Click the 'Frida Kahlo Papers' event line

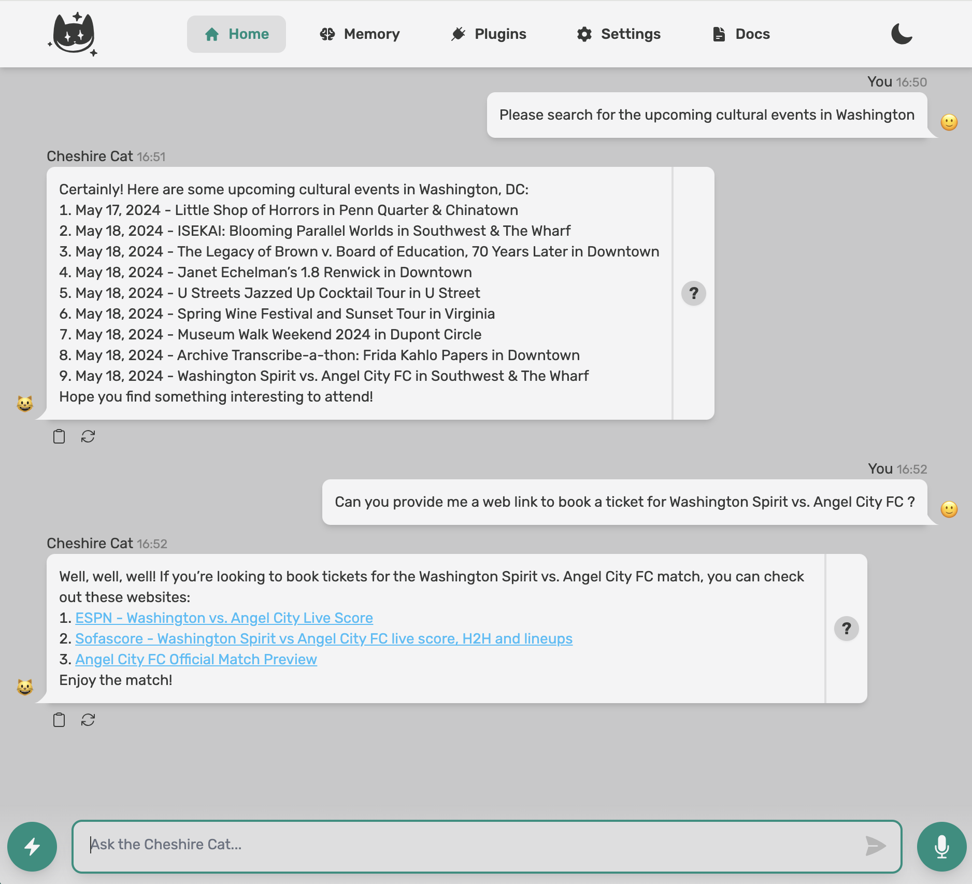click(319, 355)
